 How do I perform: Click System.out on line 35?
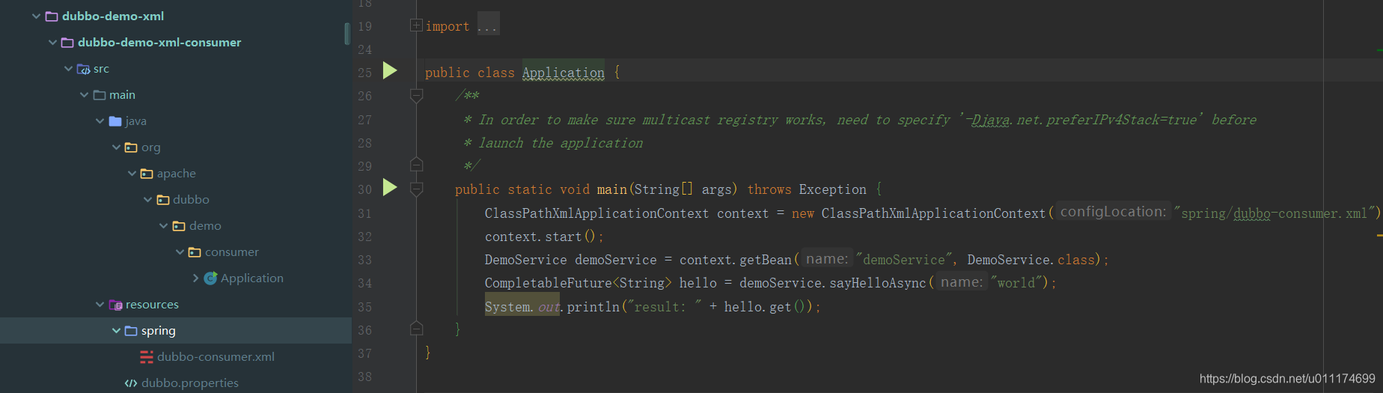coord(522,307)
